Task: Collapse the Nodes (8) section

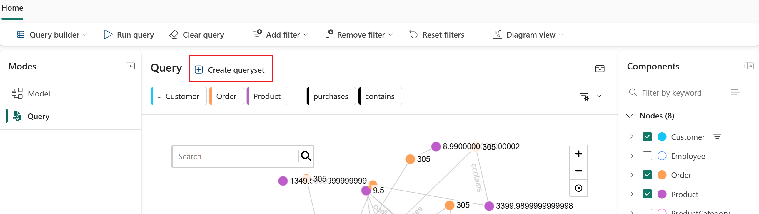Action: (629, 116)
